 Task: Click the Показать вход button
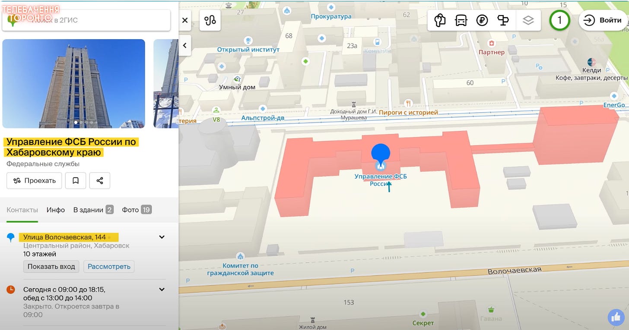tap(51, 267)
